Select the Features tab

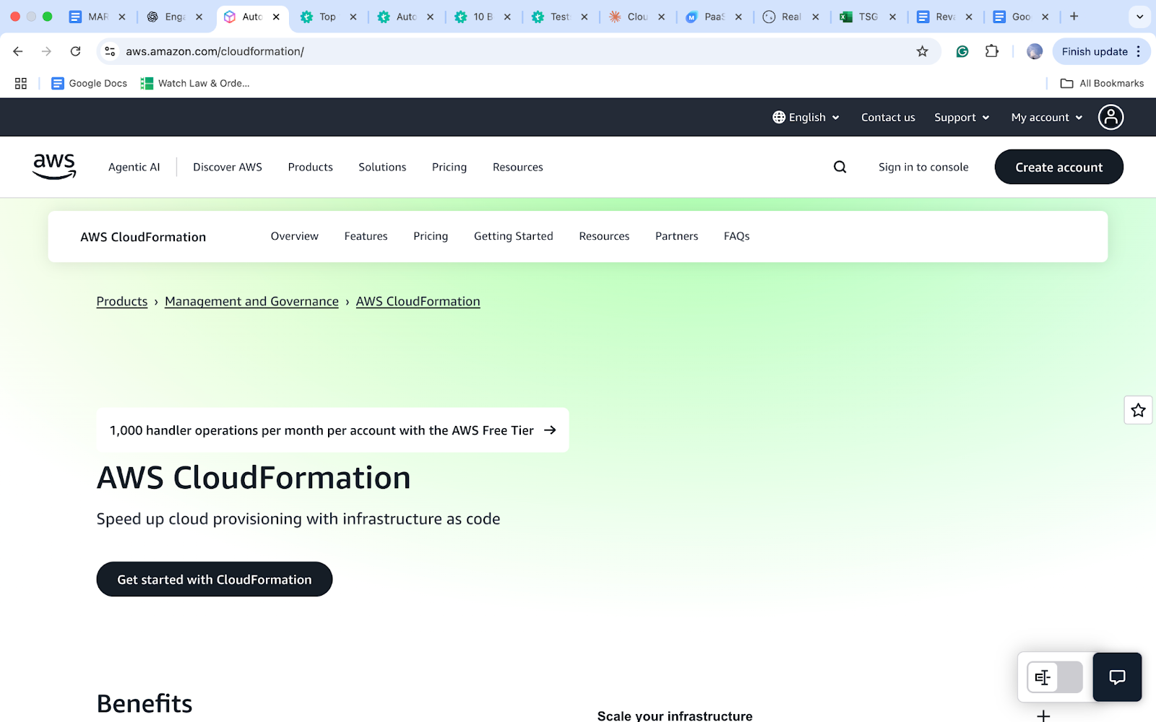(366, 236)
